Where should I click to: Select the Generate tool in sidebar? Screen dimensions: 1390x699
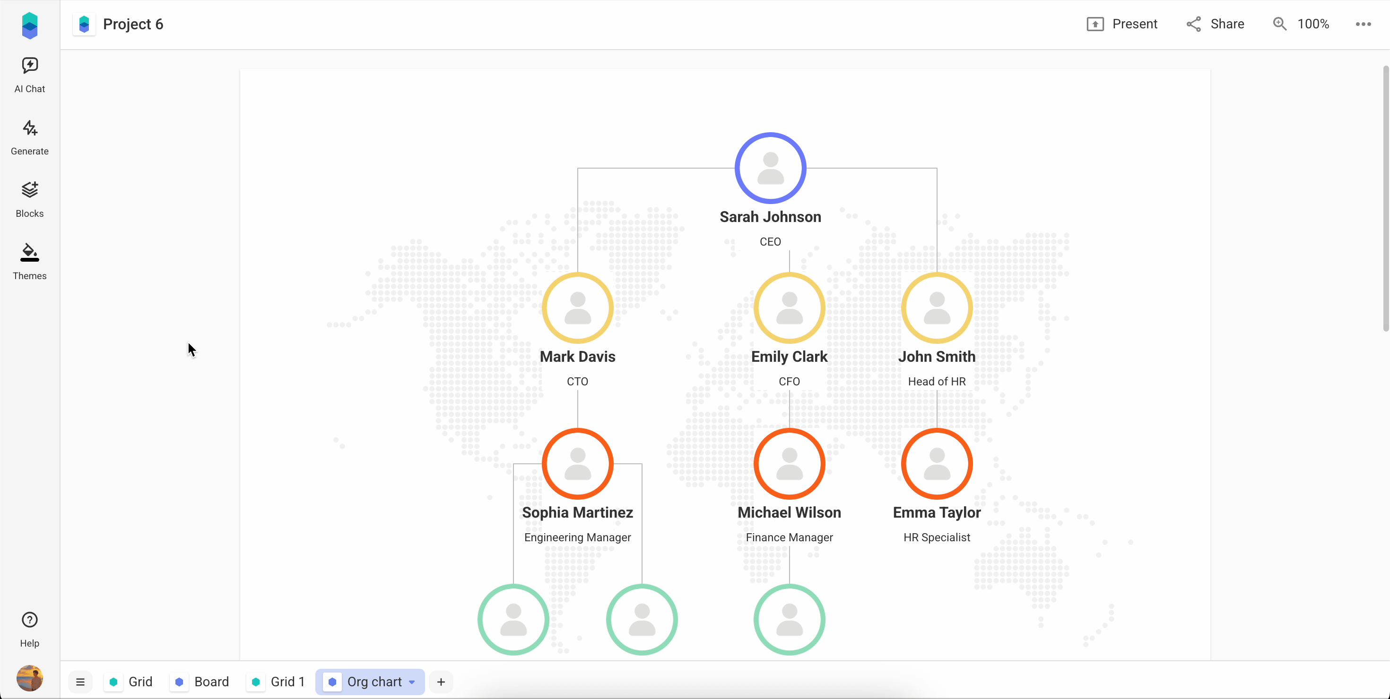(x=29, y=136)
